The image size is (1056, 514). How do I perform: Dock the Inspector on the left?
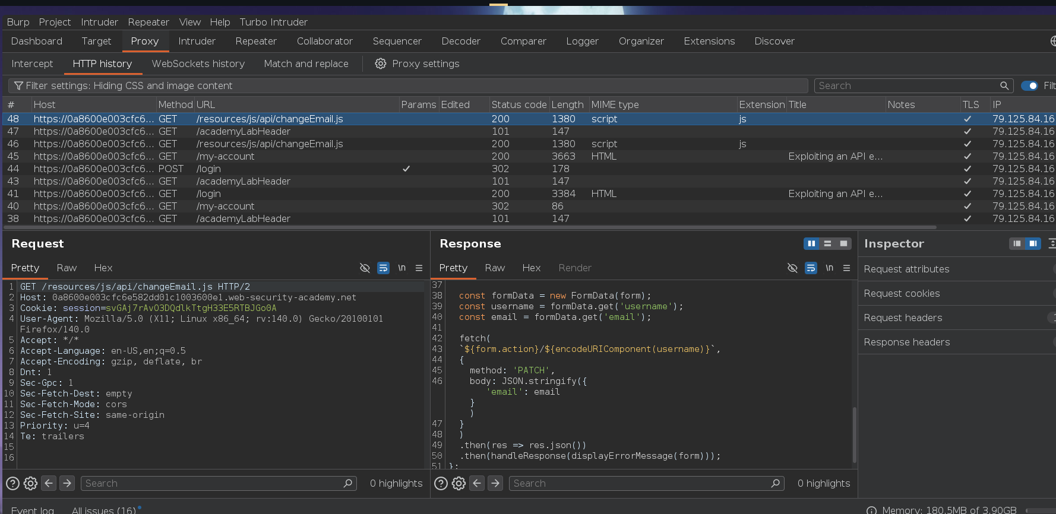[x=1017, y=243]
